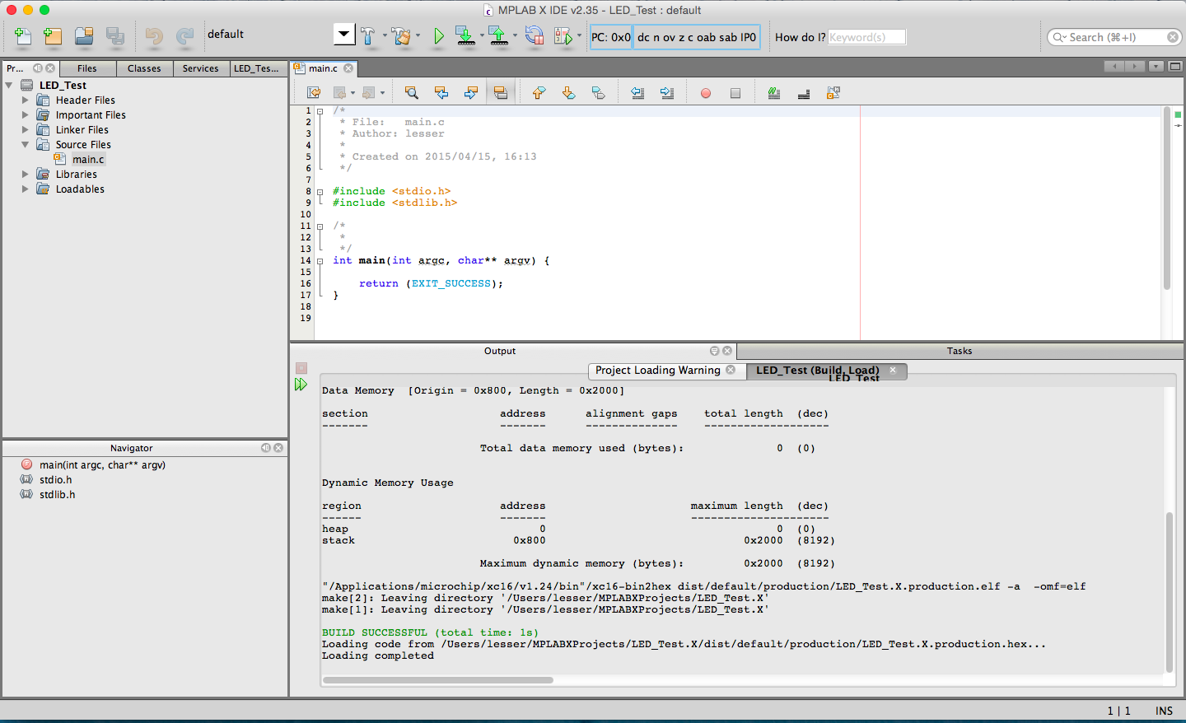Viewport: 1186px width, 723px height.
Task: Toggle Highlight Search in editor toolbar
Action: click(501, 93)
